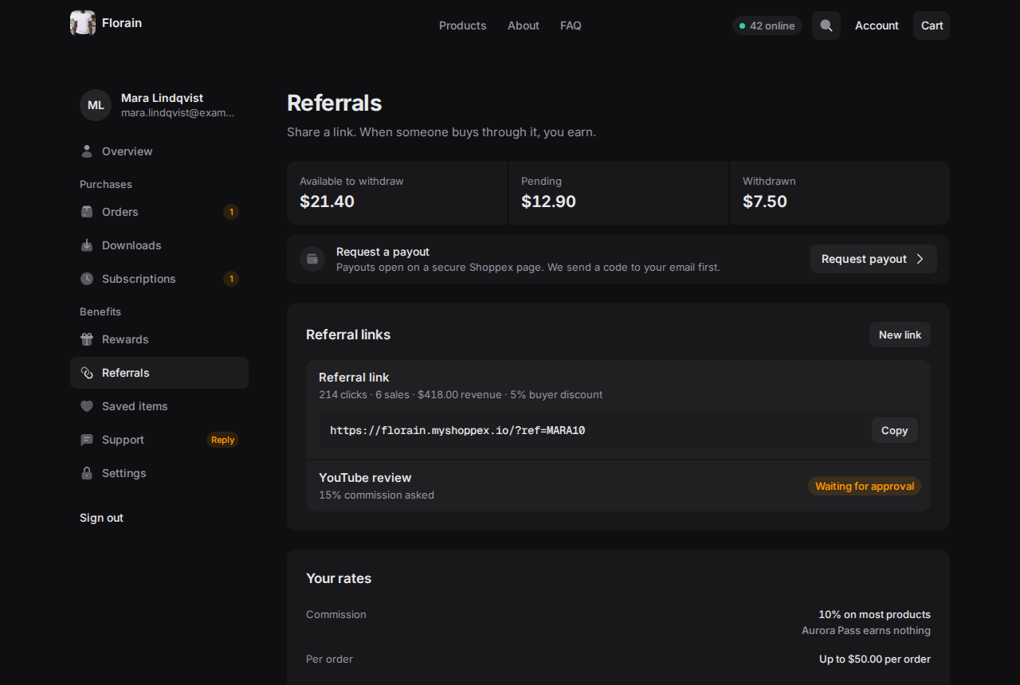Click 'Aurora Pass earns nothing' note
Image resolution: width=1020 pixels, height=685 pixels.
click(866, 631)
